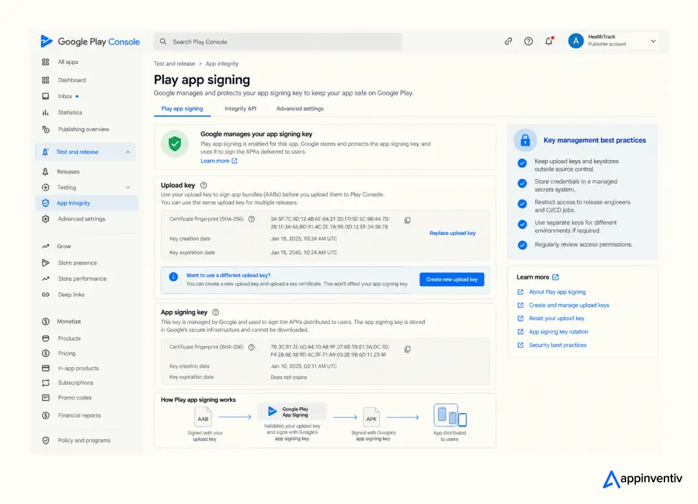Click the Promo codes icon
This screenshot has width=698, height=504.
tap(45, 398)
